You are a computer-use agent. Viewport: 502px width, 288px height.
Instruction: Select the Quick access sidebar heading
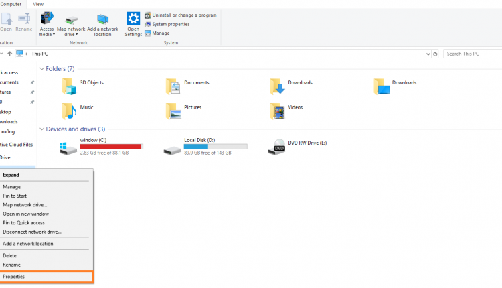coord(9,73)
